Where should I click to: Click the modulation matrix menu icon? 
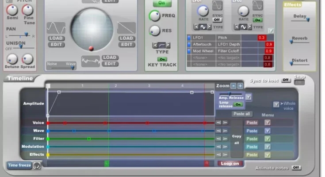coord(271,31)
